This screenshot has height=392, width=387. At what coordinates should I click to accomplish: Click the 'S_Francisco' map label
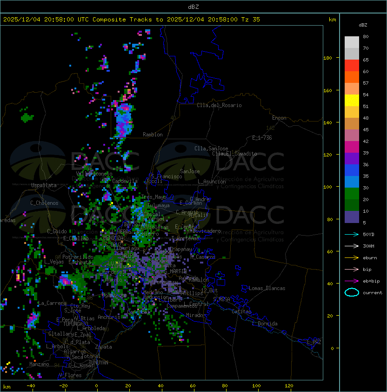point(167,176)
